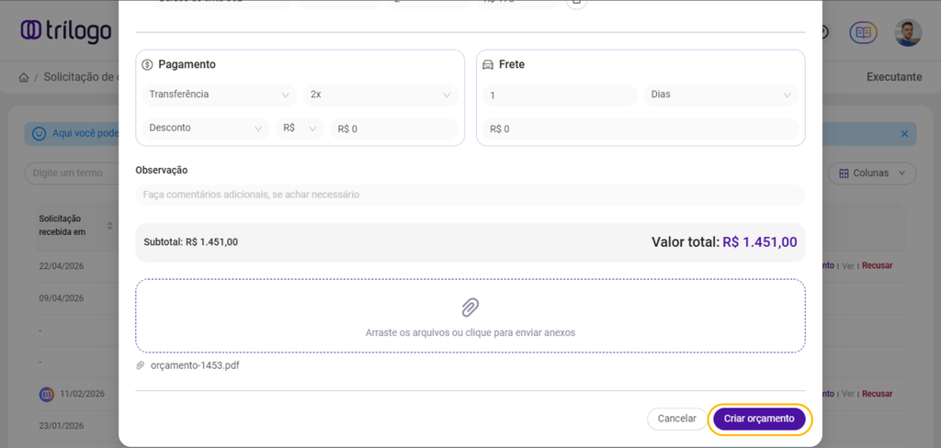Click the trilogo logo
The width and height of the screenshot is (941, 448).
tap(66, 31)
